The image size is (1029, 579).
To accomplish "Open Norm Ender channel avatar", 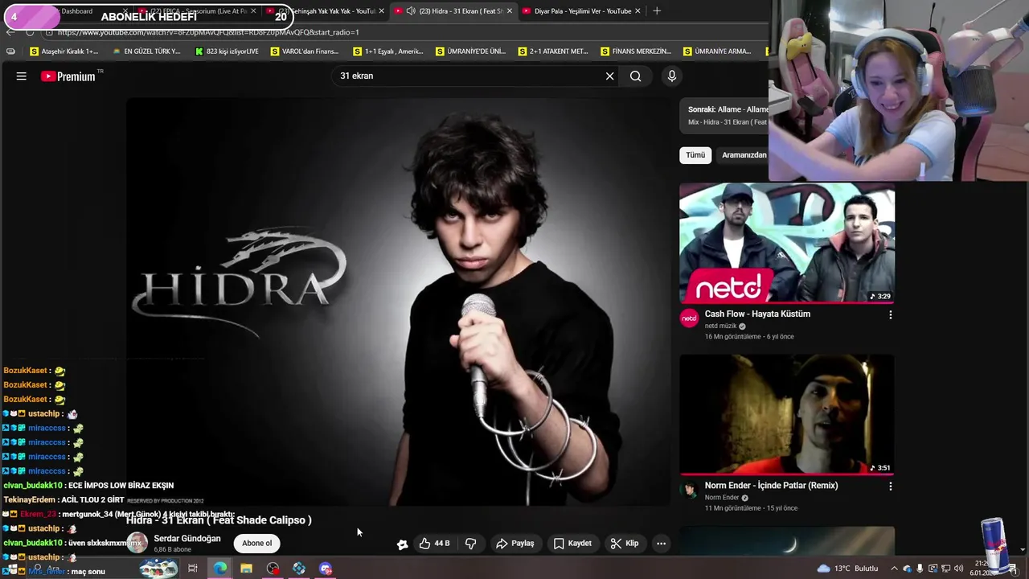I will tap(690, 491).
